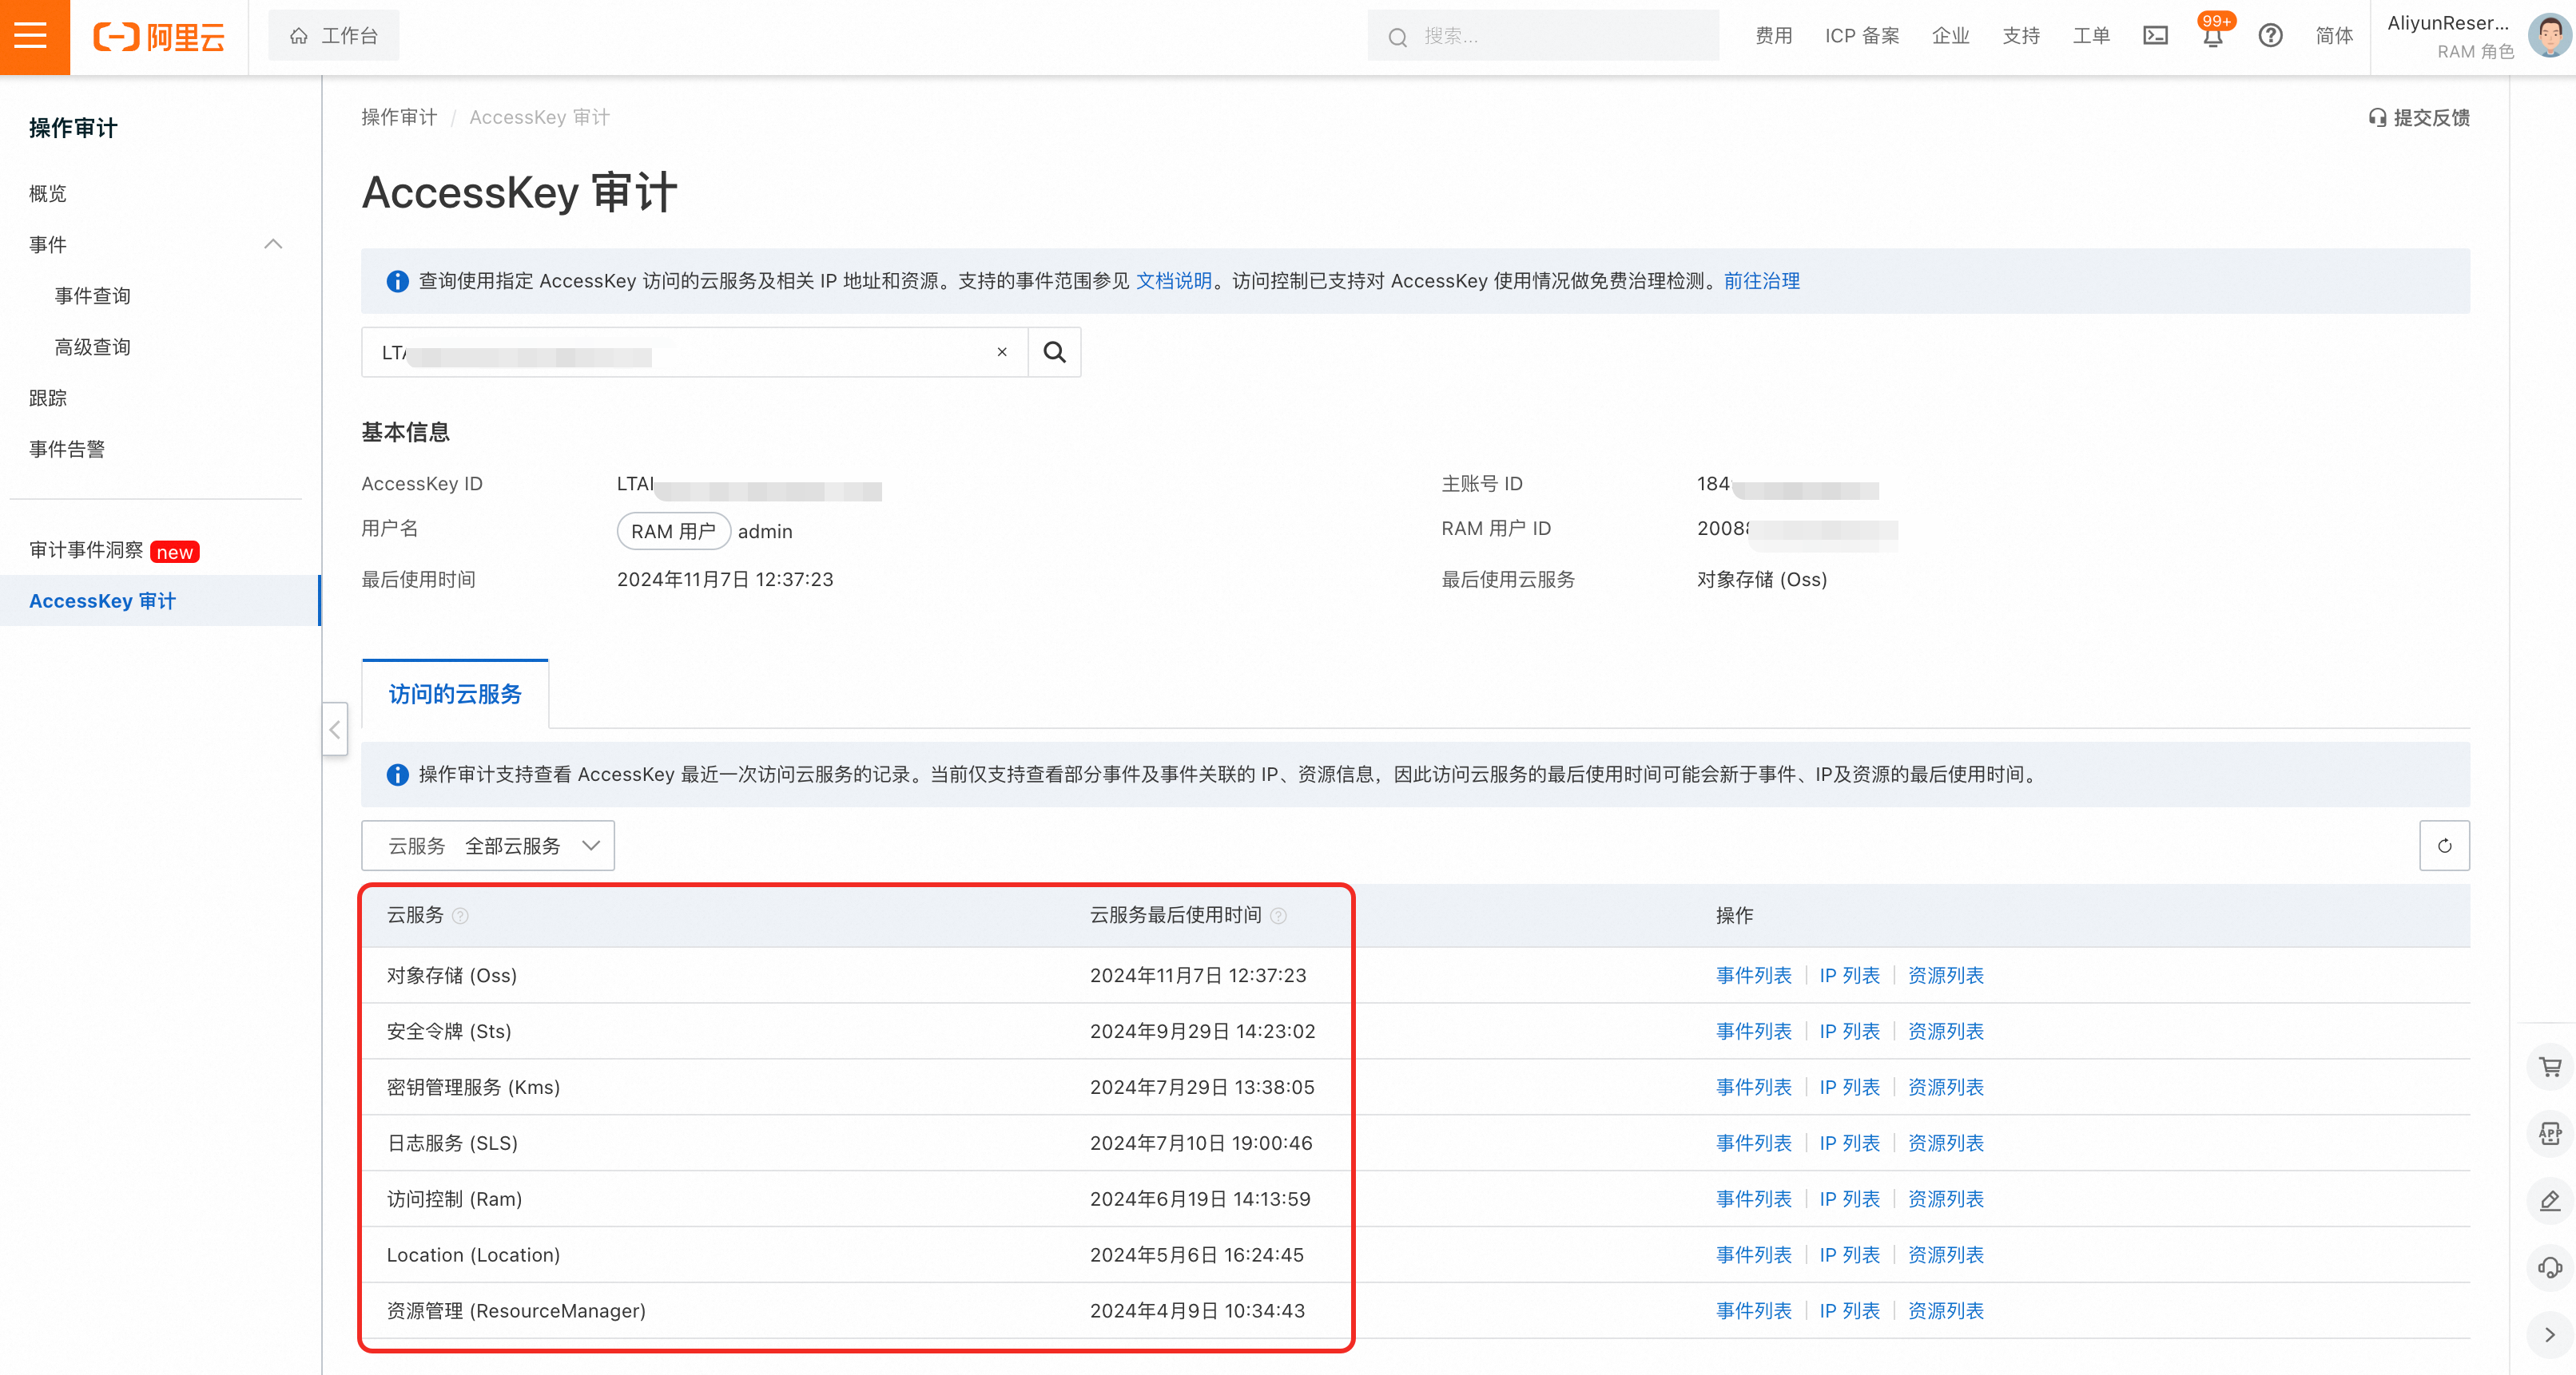Open 资源列表 for 对象存储 (Oss)
Screen dimensions: 2576x1375
point(1946,975)
